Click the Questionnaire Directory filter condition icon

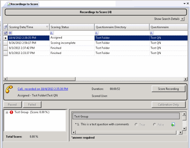97,33
